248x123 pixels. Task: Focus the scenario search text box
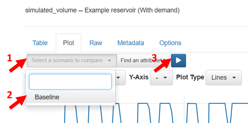pos(70,82)
